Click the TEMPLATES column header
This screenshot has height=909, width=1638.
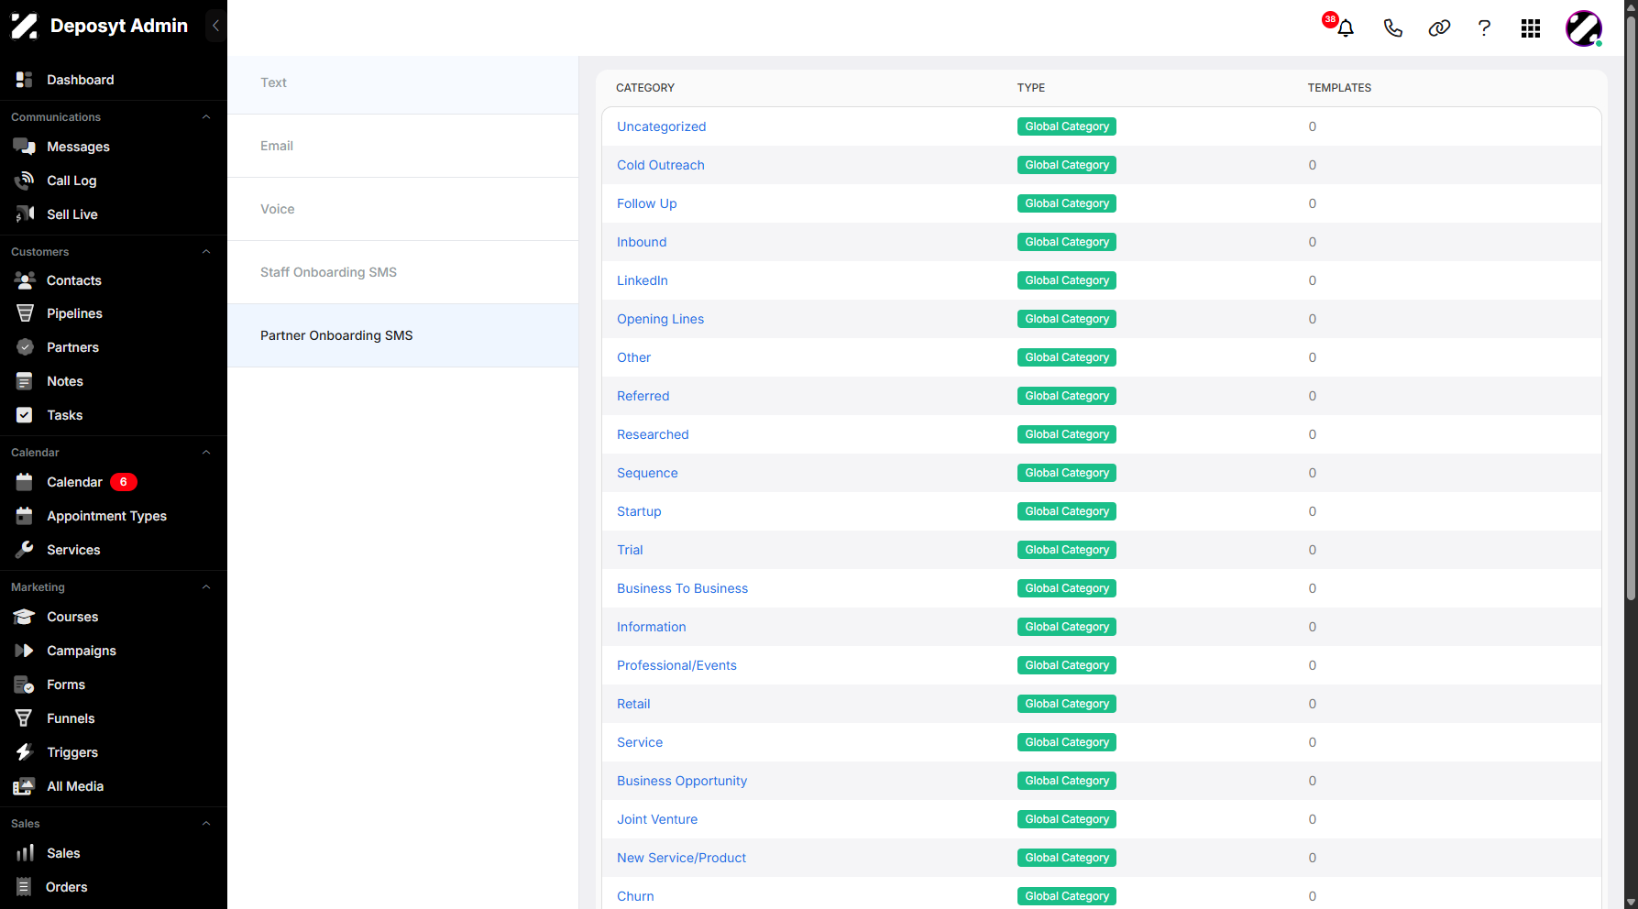point(1339,88)
